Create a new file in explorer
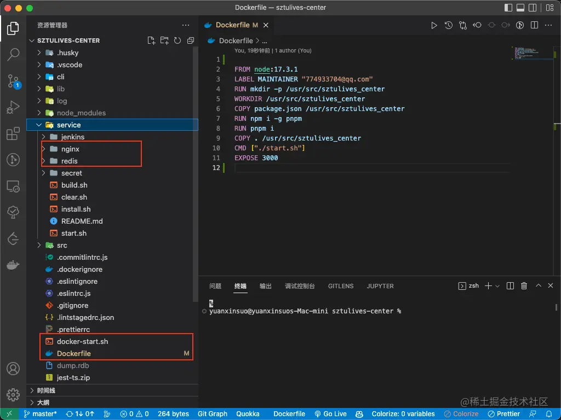 tap(151, 40)
